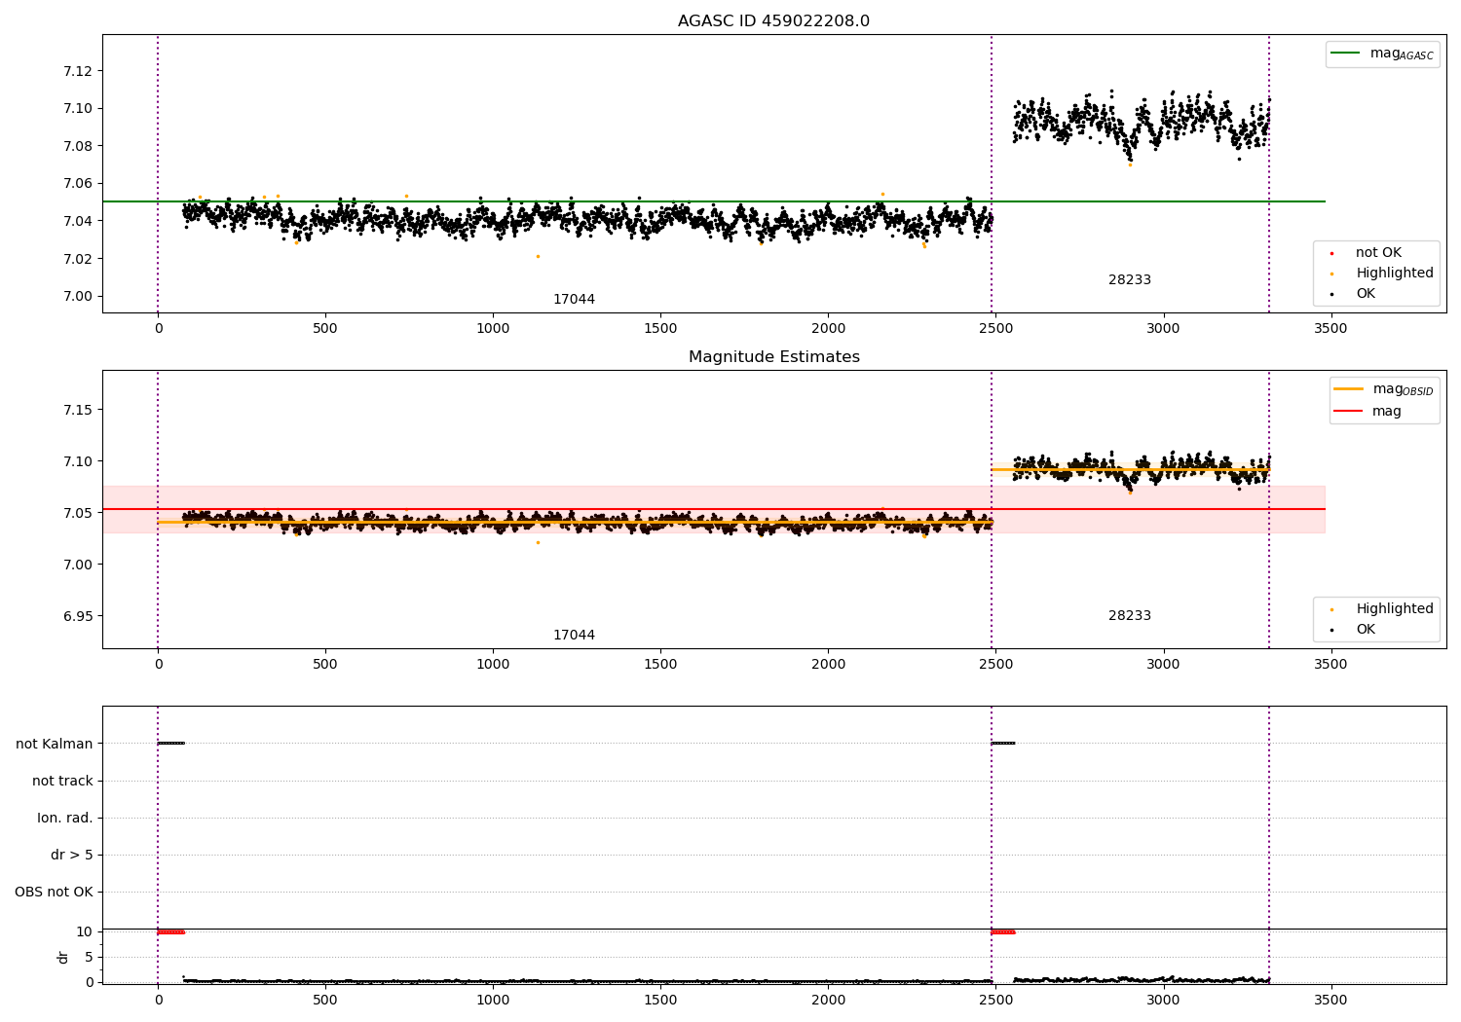Click y-axis tick 6.95 in middle plot

(x=78, y=616)
